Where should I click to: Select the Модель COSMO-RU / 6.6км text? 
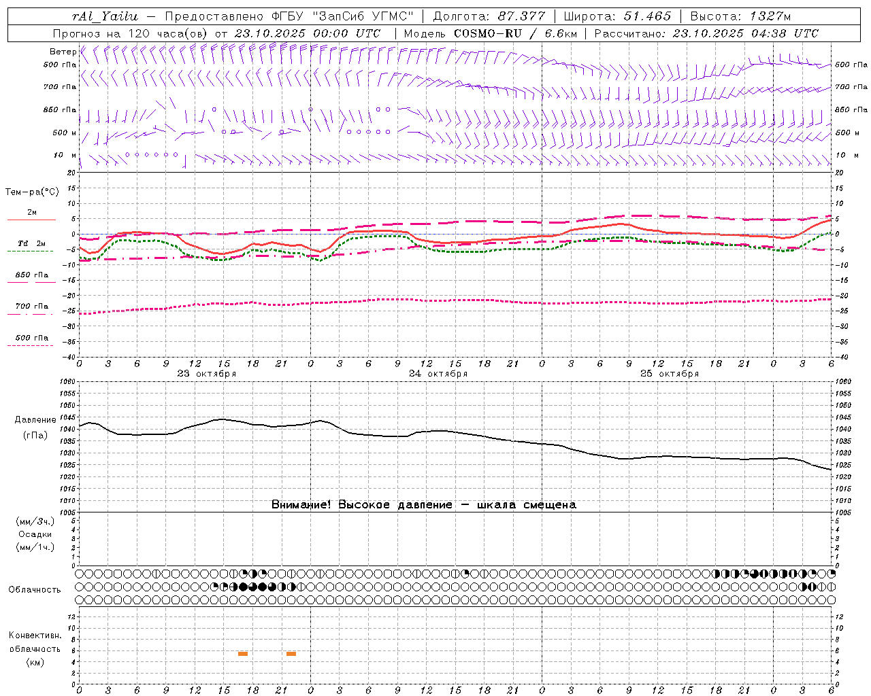[490, 33]
